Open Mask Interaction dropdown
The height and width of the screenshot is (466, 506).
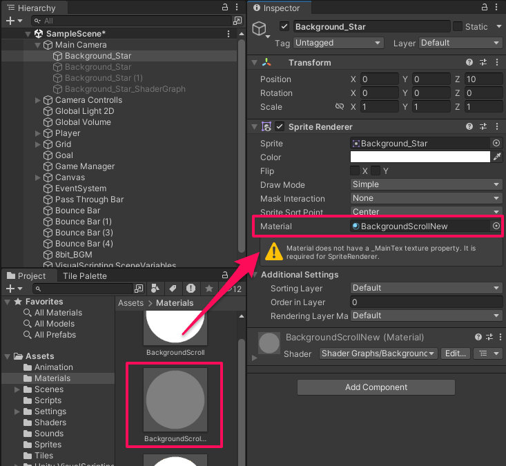(x=427, y=198)
